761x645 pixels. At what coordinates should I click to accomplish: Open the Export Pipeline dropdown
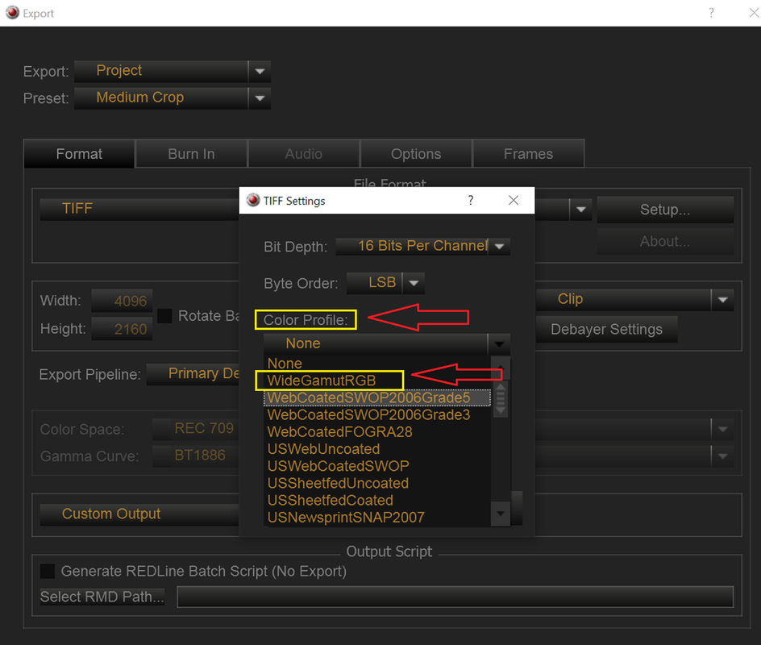tap(193, 374)
